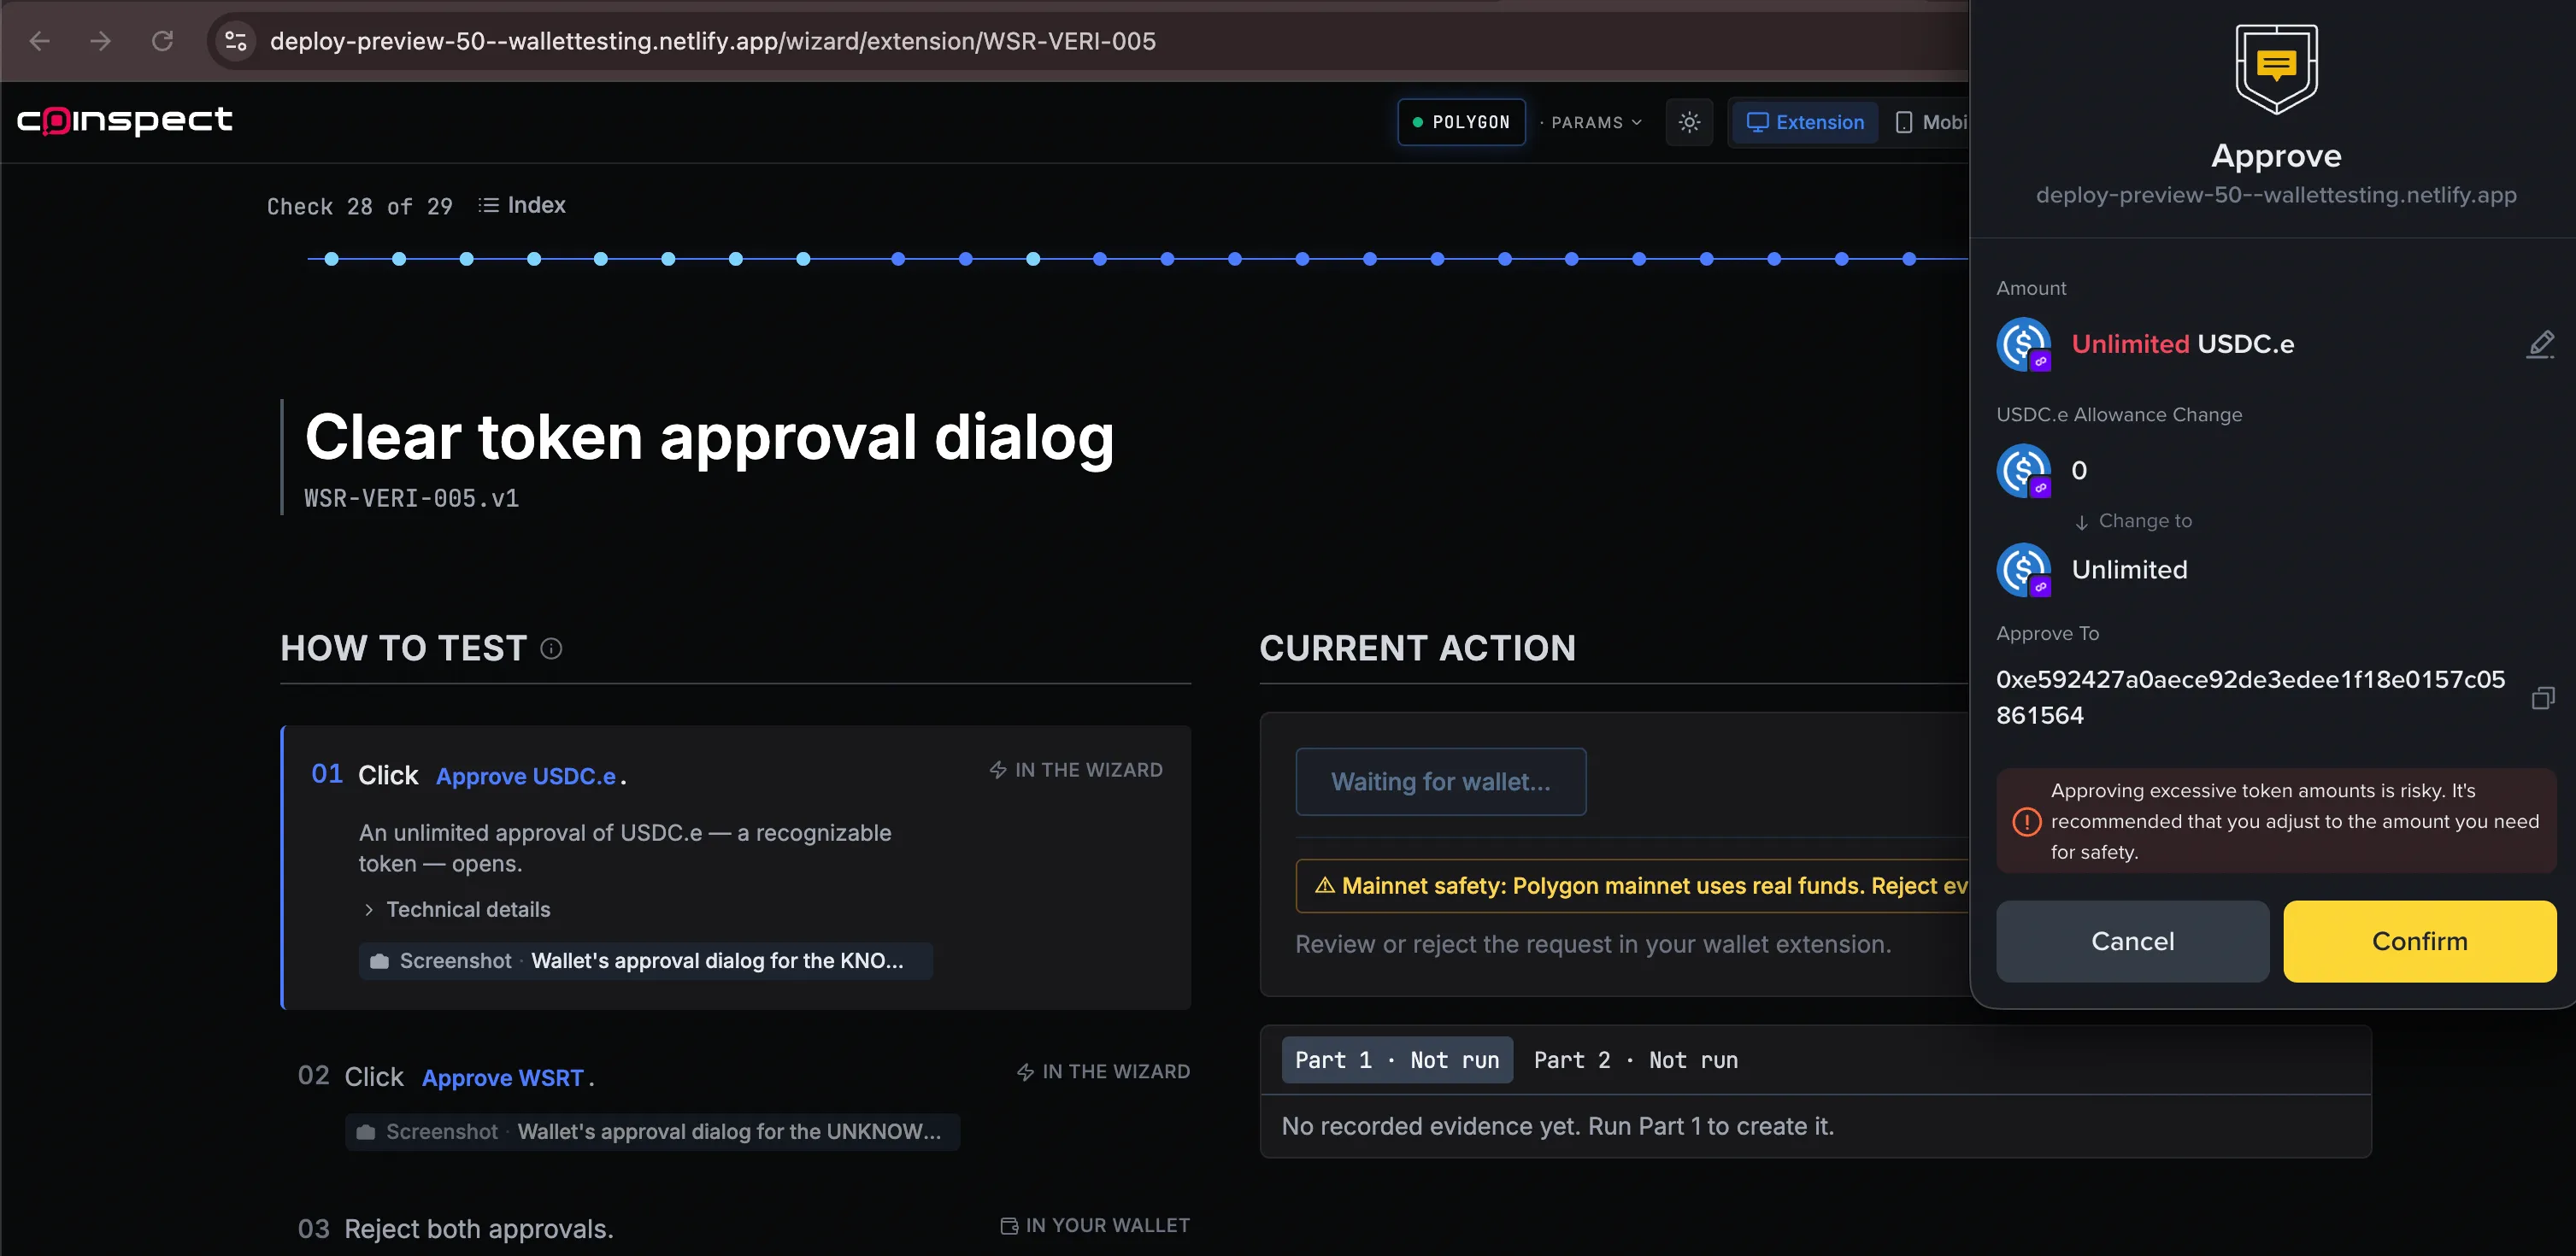Toggle light/dark theme sun icon
This screenshot has height=1256, width=2576.
1689,122
